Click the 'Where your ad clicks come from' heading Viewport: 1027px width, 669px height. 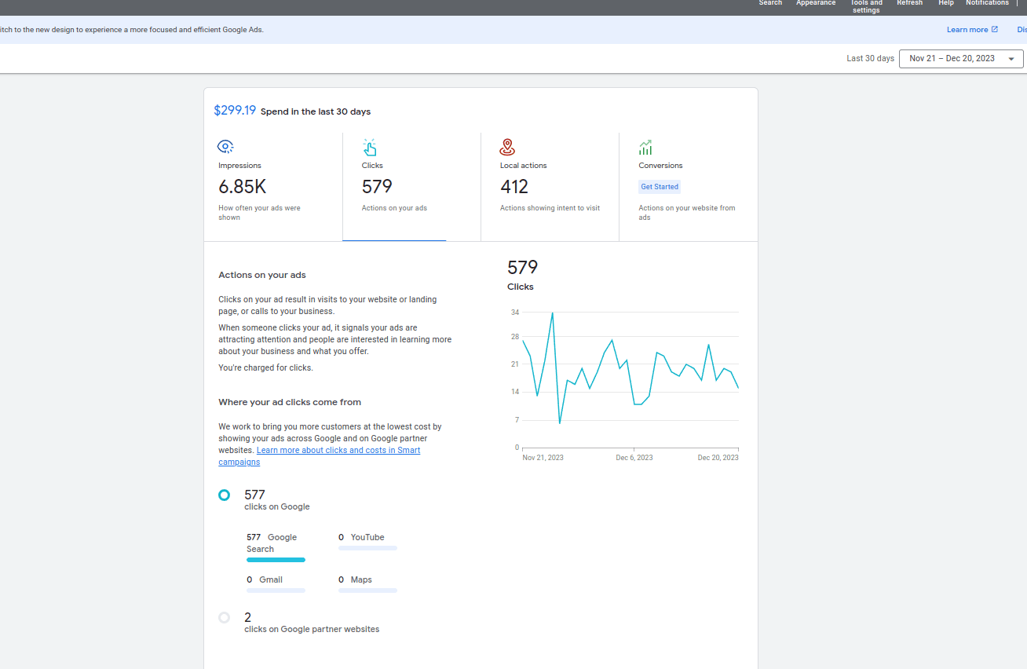click(290, 402)
